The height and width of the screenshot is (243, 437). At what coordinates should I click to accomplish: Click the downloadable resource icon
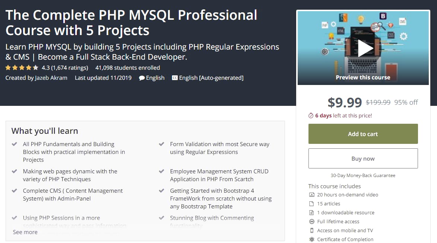coord(311,212)
